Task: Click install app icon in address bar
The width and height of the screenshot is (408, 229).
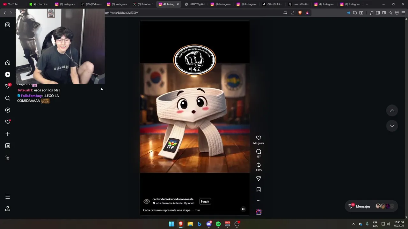Action: coord(285,13)
